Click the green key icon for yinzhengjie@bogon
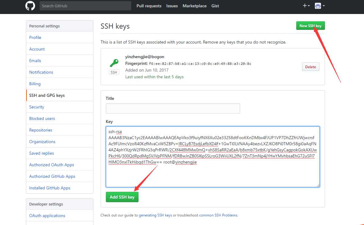This screenshot has width=364, height=225. click(x=114, y=63)
